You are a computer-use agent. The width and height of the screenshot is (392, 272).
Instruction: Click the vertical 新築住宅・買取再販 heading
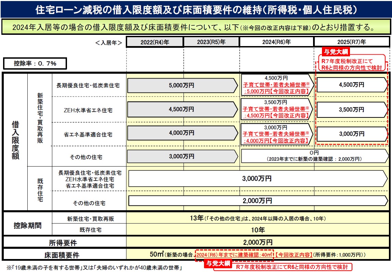point(40,118)
